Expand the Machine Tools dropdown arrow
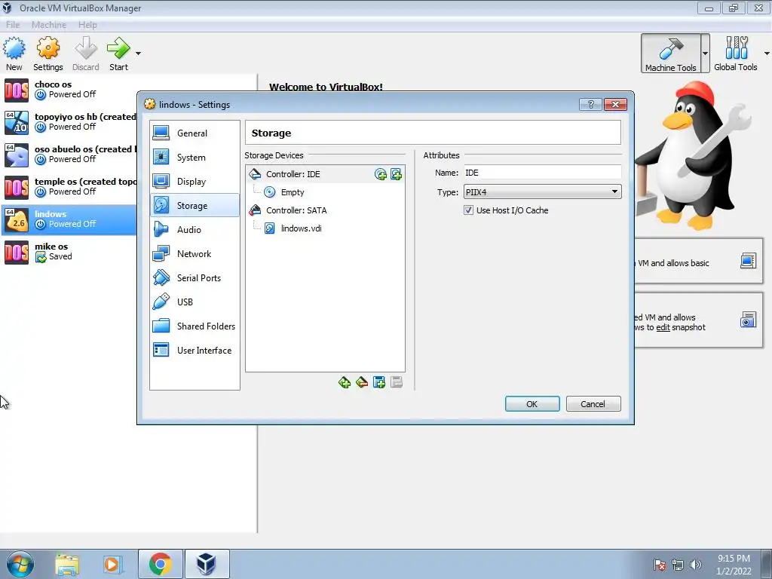The image size is (772, 579). coord(705,54)
